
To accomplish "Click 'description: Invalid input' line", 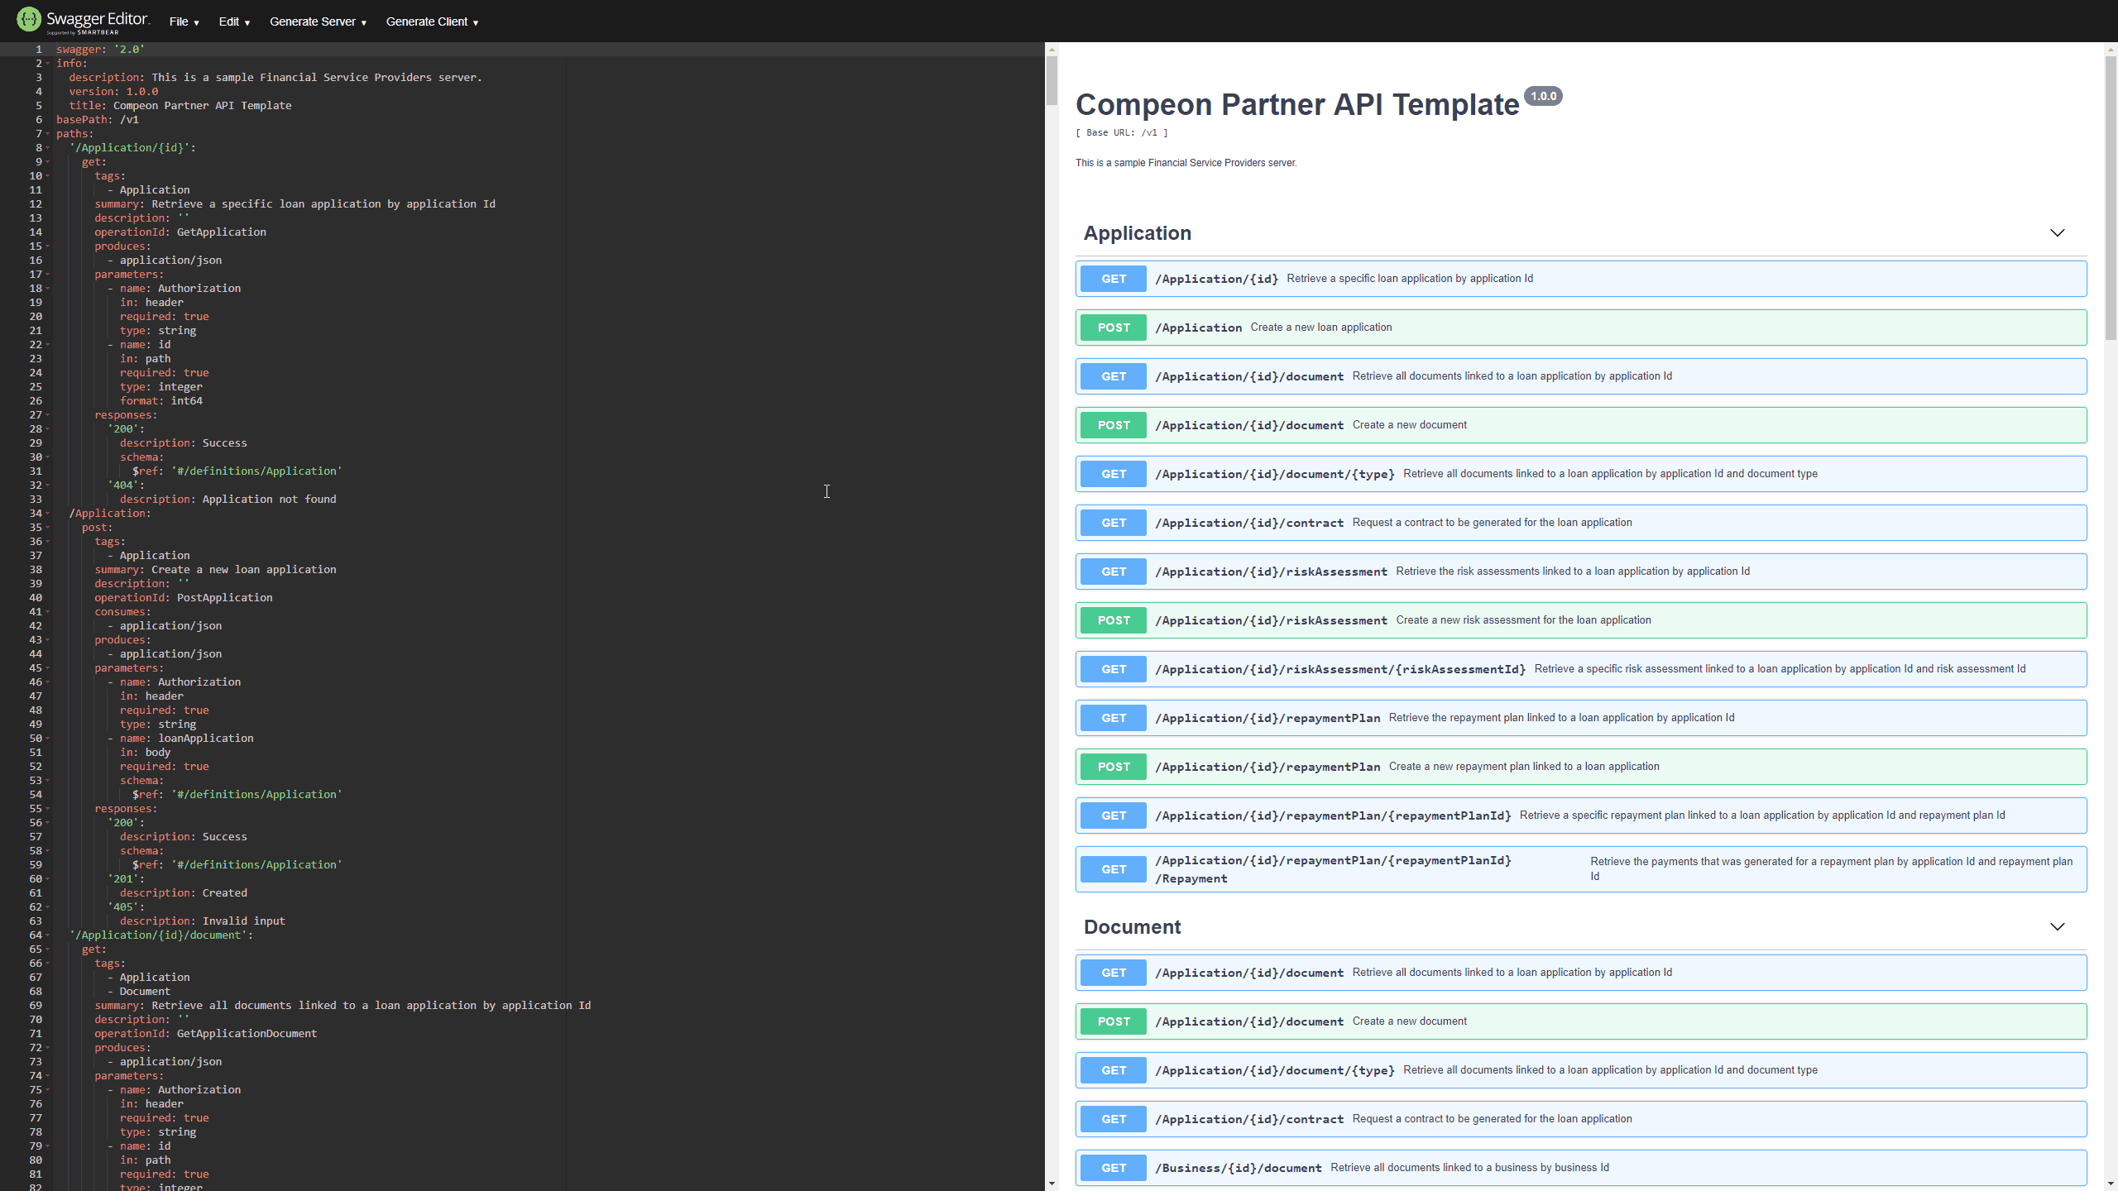I will pos(203,921).
